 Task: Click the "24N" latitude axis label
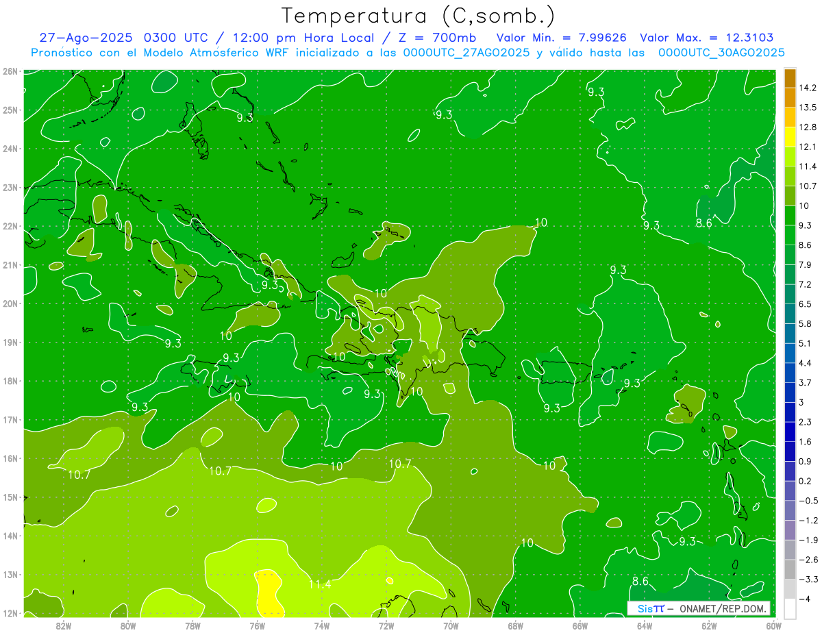tap(10, 149)
